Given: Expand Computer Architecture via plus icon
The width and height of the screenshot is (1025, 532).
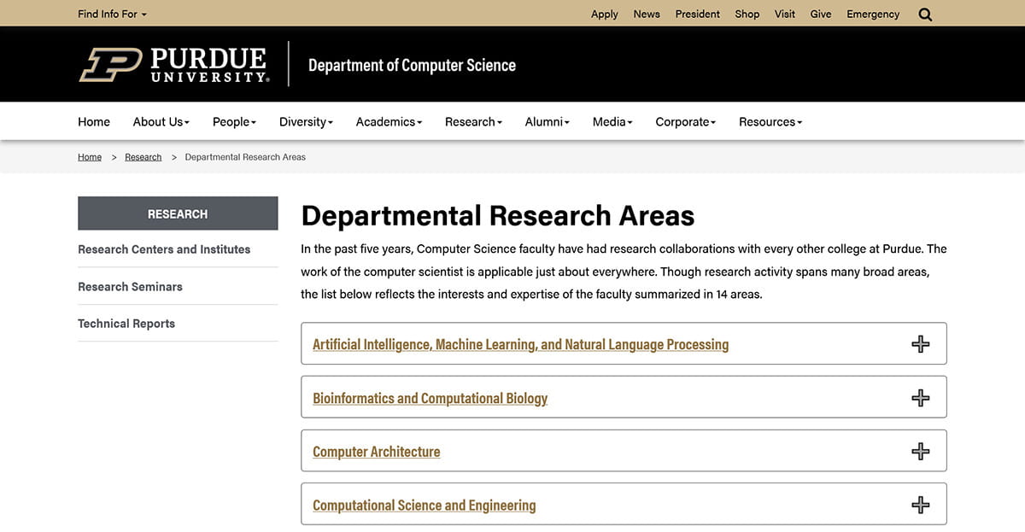Looking at the screenshot, I should click(x=921, y=450).
